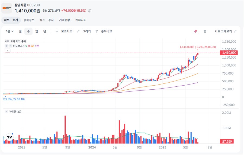Click the plus icon before 보조지표

coord(57,31)
